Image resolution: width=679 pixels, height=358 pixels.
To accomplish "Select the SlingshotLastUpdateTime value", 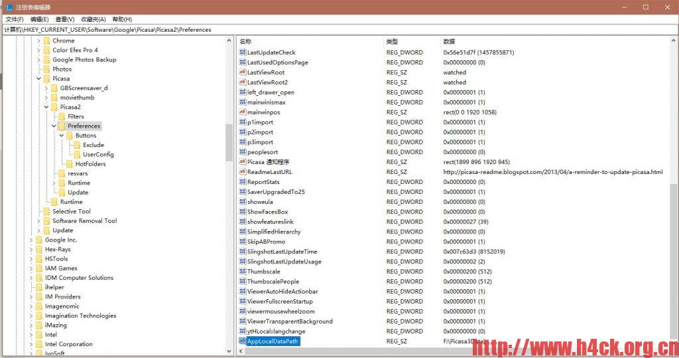I will (282, 251).
